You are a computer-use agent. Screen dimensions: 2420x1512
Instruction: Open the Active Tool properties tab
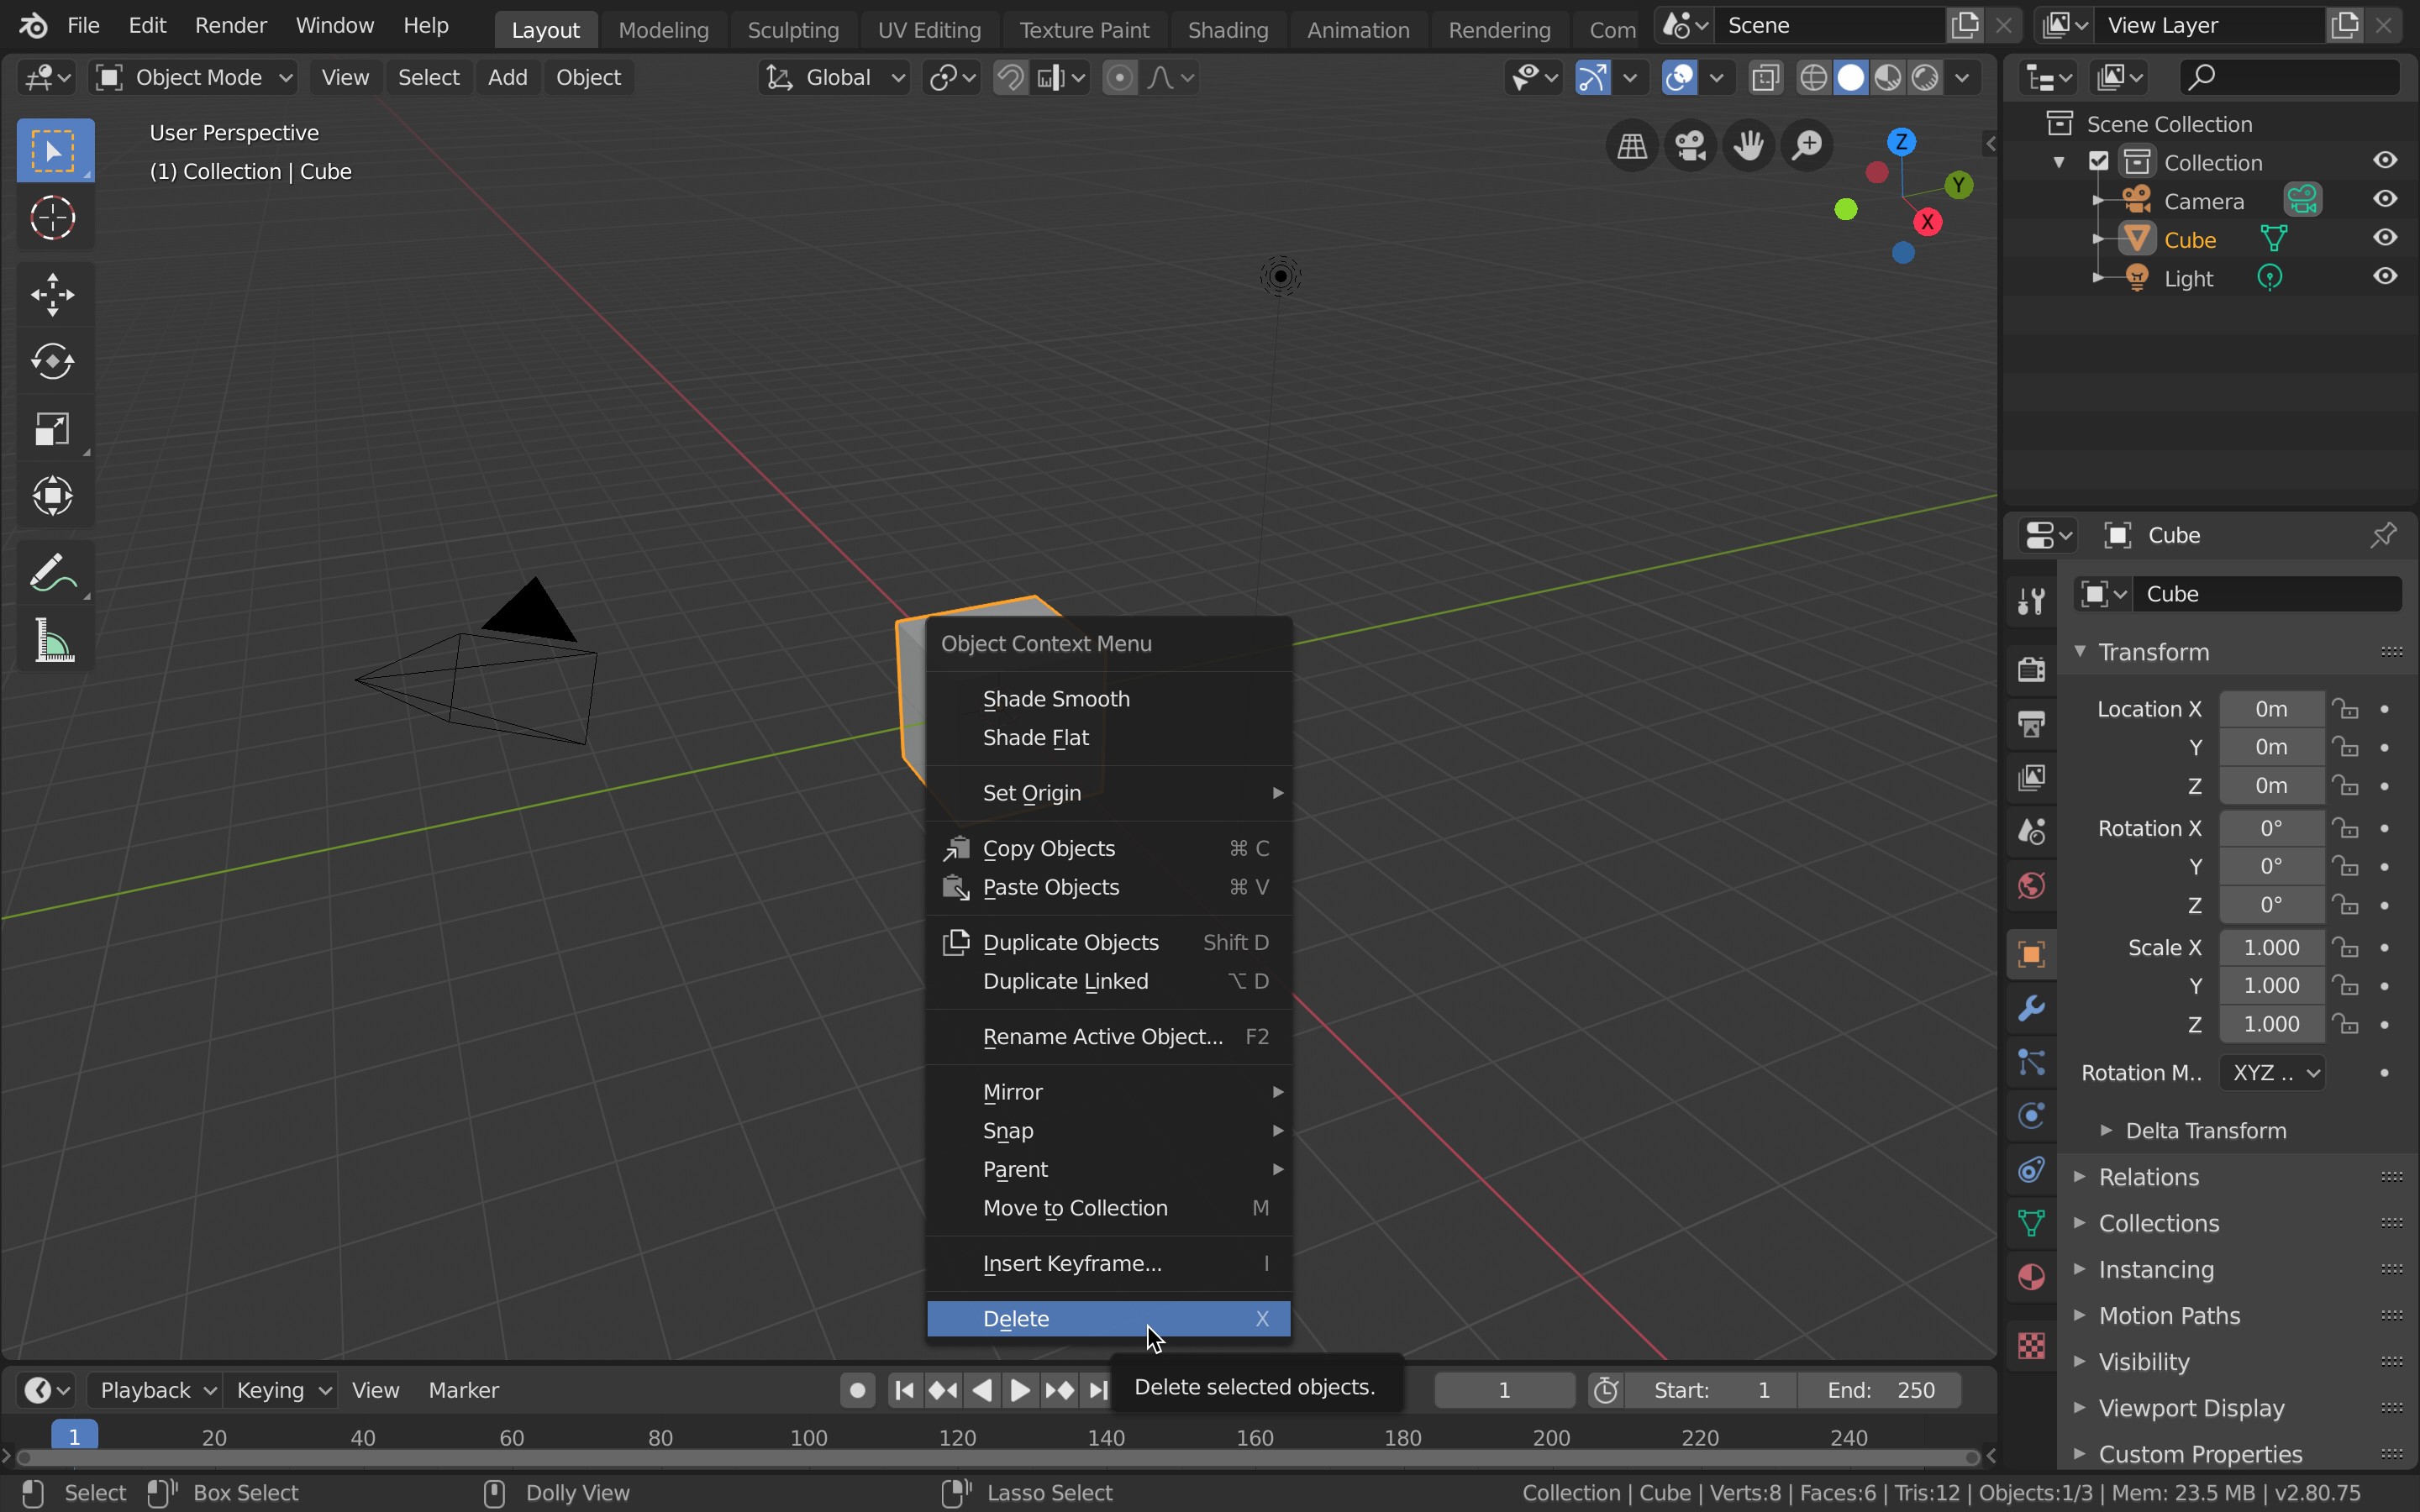pyautogui.click(x=2031, y=600)
